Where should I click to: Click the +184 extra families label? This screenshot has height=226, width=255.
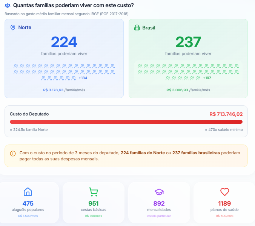click(83, 78)
